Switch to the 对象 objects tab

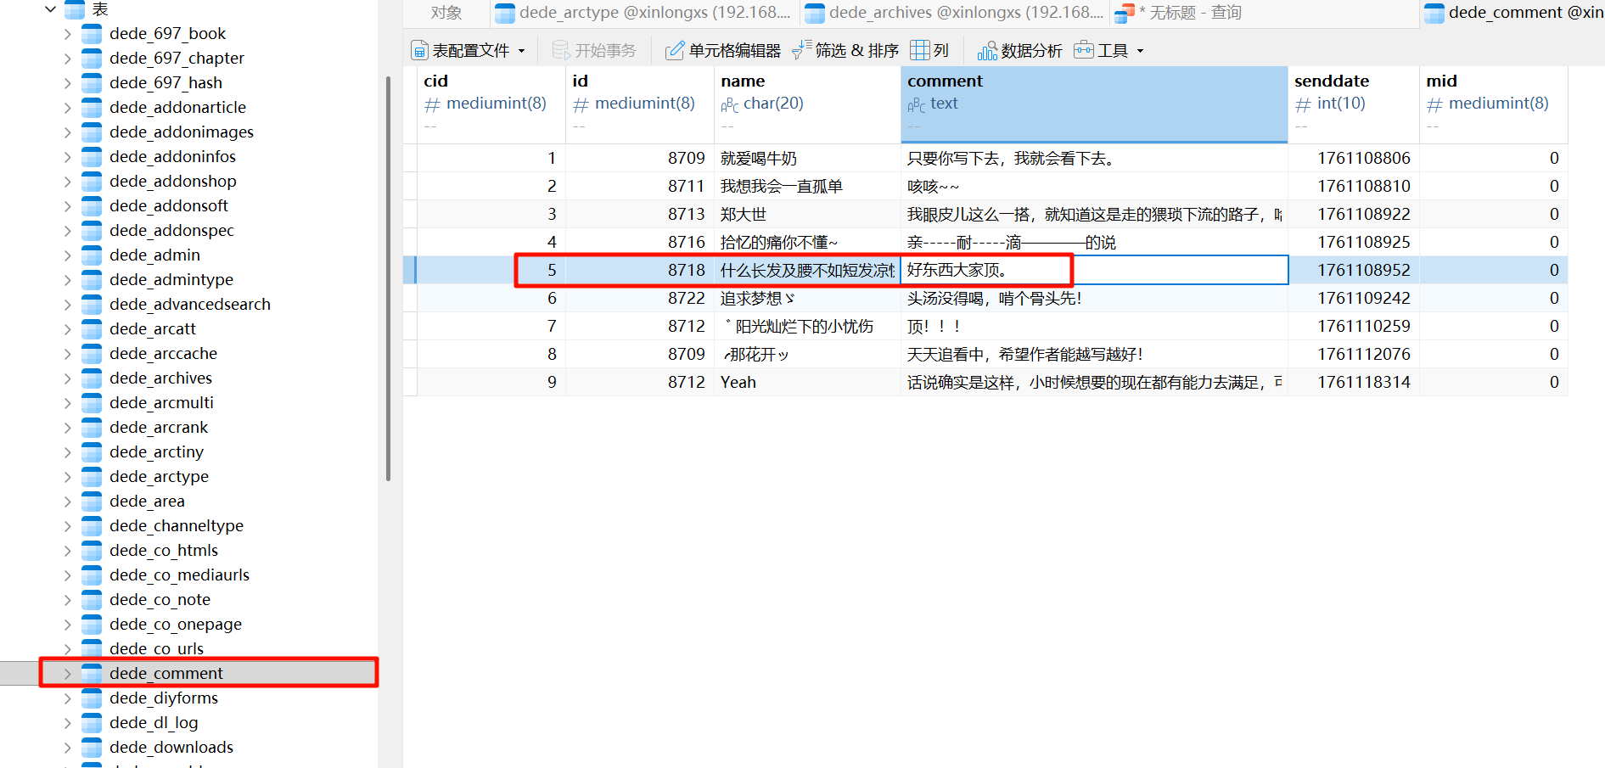(446, 13)
